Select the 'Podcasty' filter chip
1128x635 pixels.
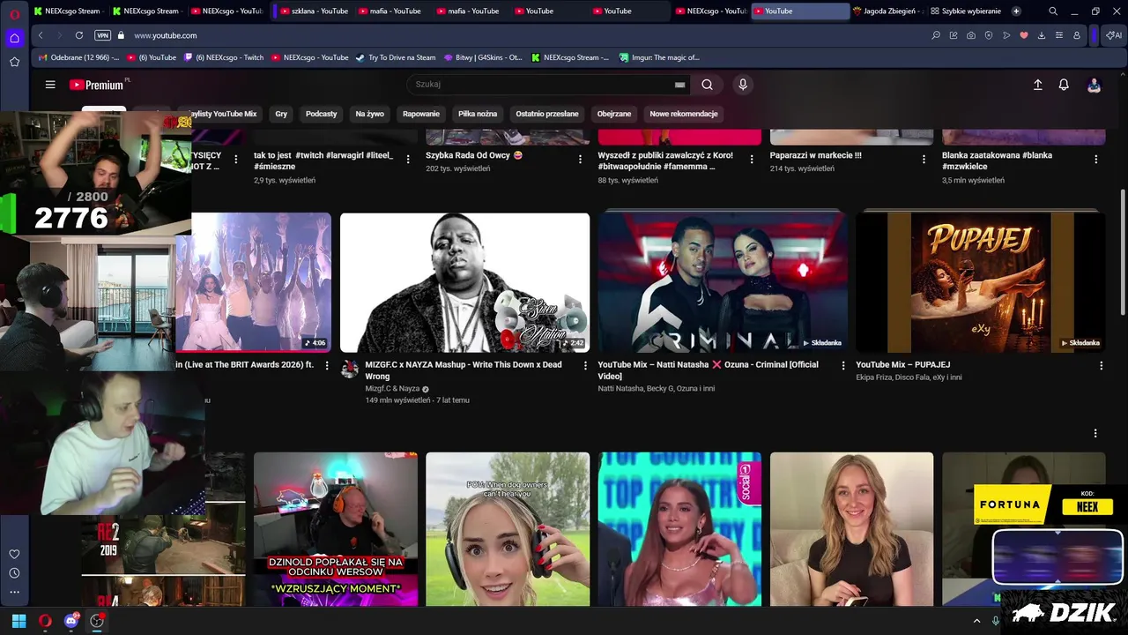[322, 114]
